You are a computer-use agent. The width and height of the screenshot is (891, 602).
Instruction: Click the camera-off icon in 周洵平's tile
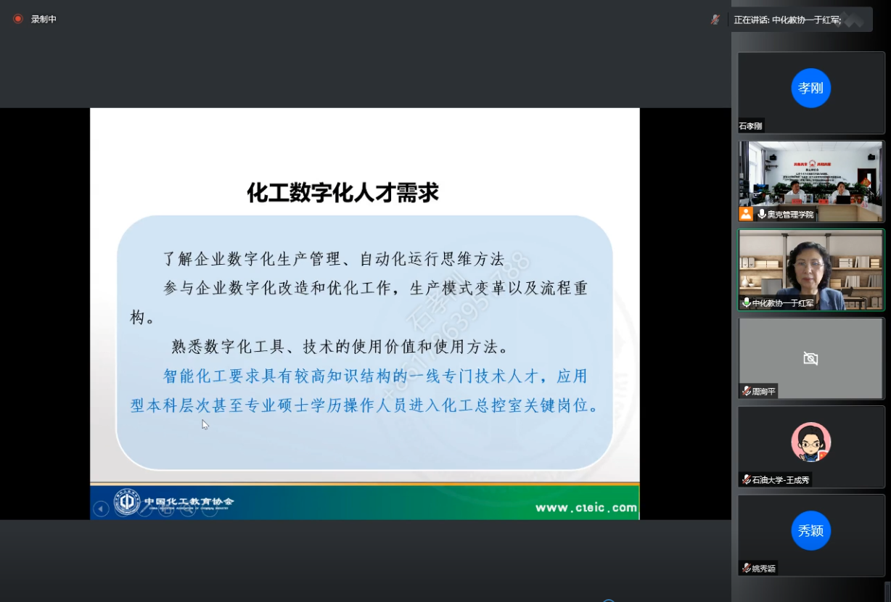point(810,358)
